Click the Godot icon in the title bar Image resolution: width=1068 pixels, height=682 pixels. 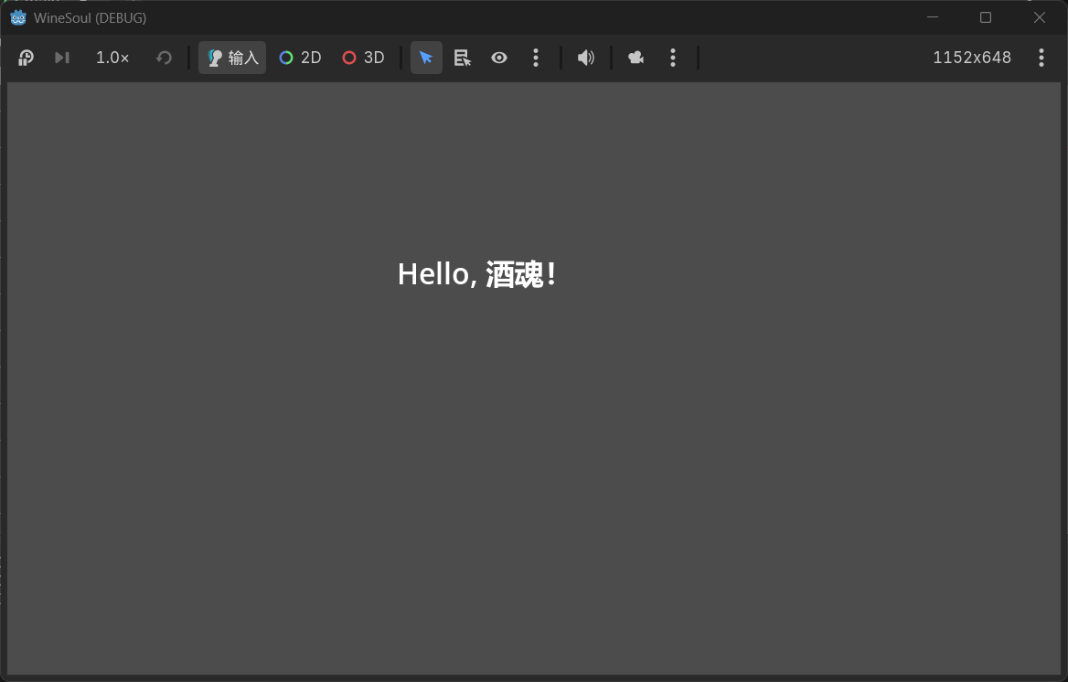(18, 17)
